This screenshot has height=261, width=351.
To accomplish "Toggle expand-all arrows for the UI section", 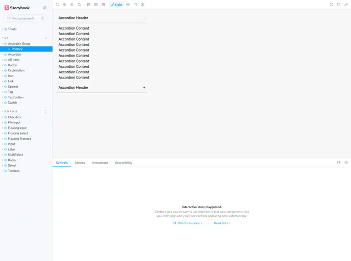I will pos(46,38).
